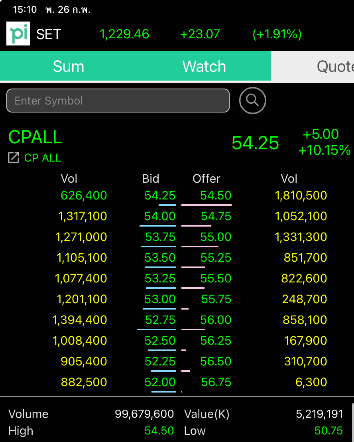Click bid volume 626,400

click(x=84, y=195)
